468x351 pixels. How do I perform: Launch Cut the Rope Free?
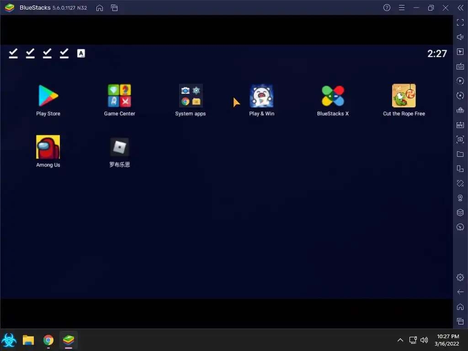(x=404, y=96)
